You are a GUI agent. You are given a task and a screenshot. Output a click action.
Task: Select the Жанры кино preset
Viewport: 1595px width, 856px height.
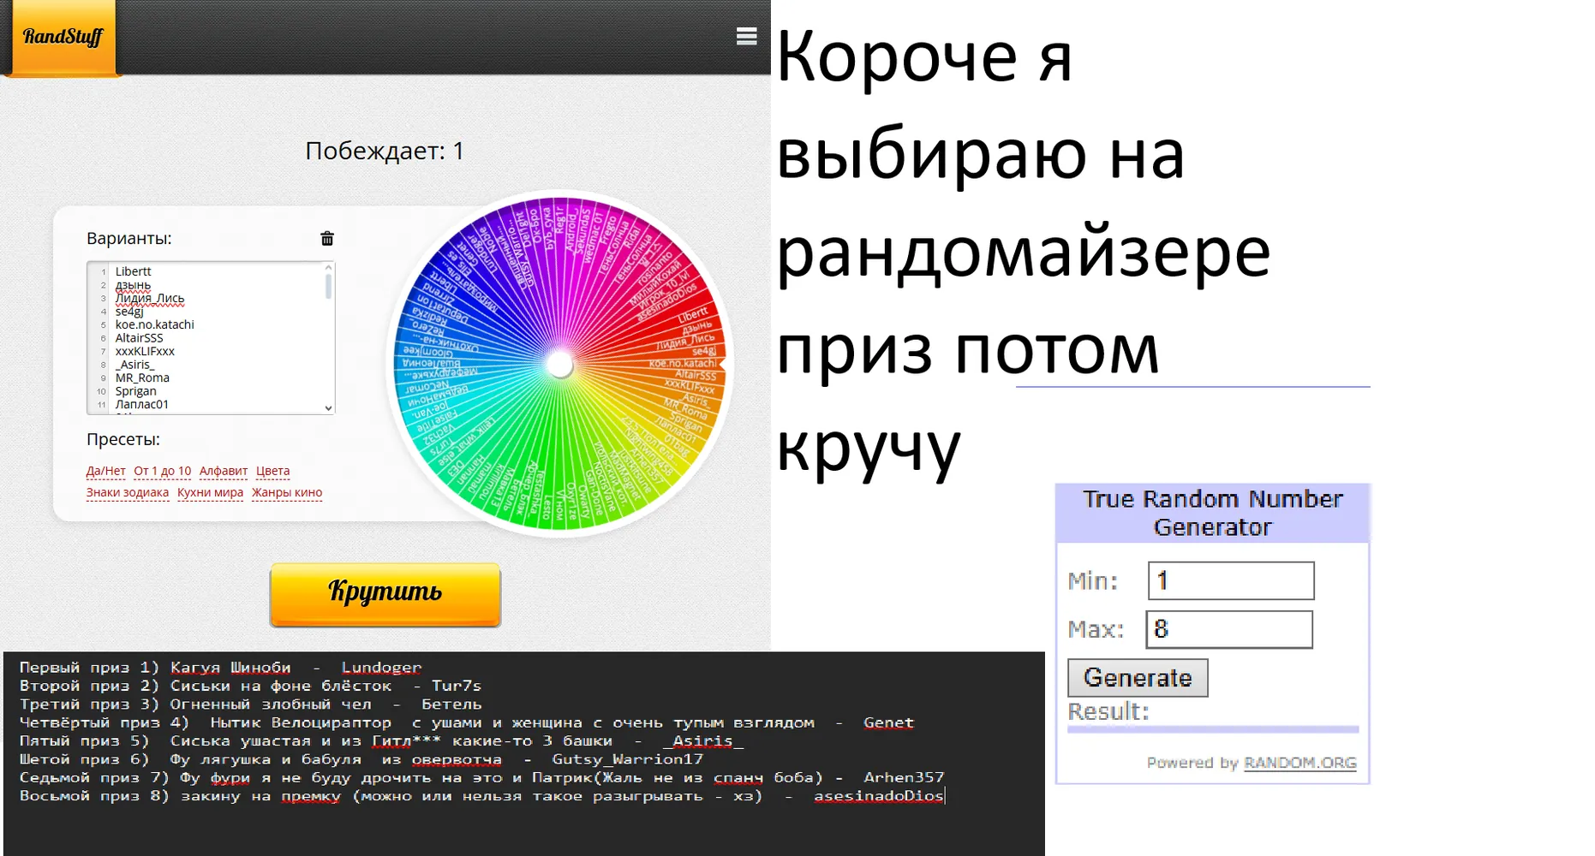287,492
